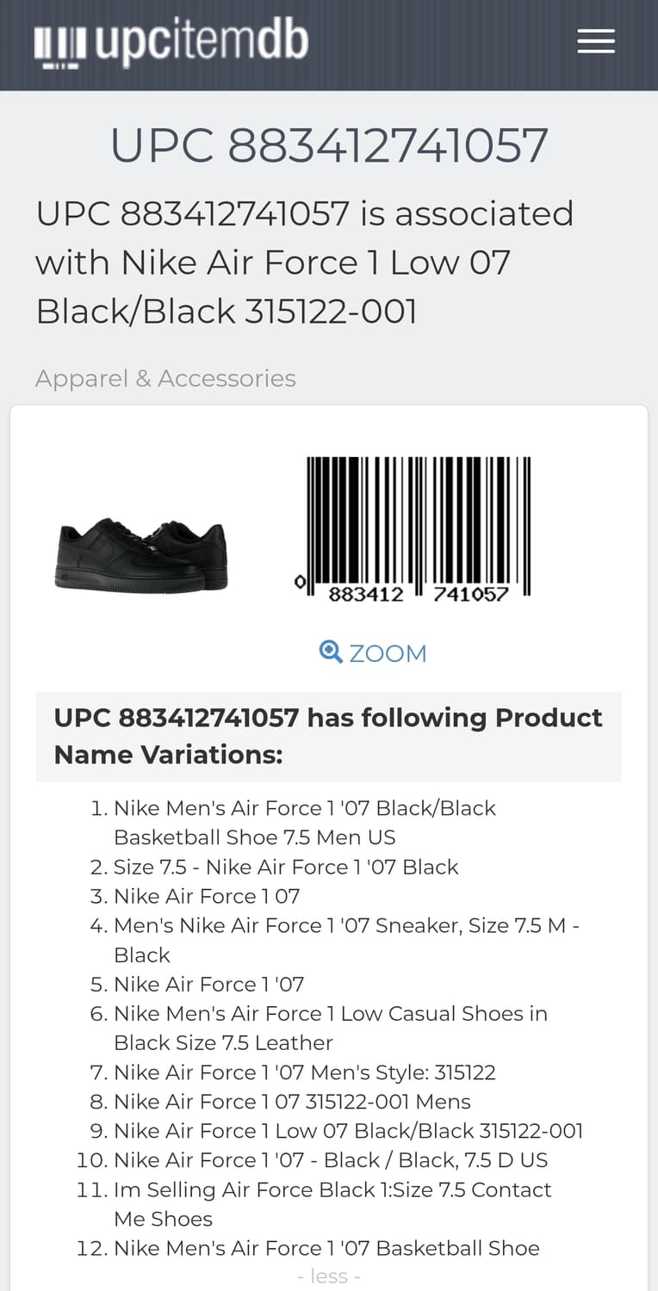The width and height of the screenshot is (658, 1291).
Task: Click the UPC 883412741057 page heading
Action: coord(329,145)
